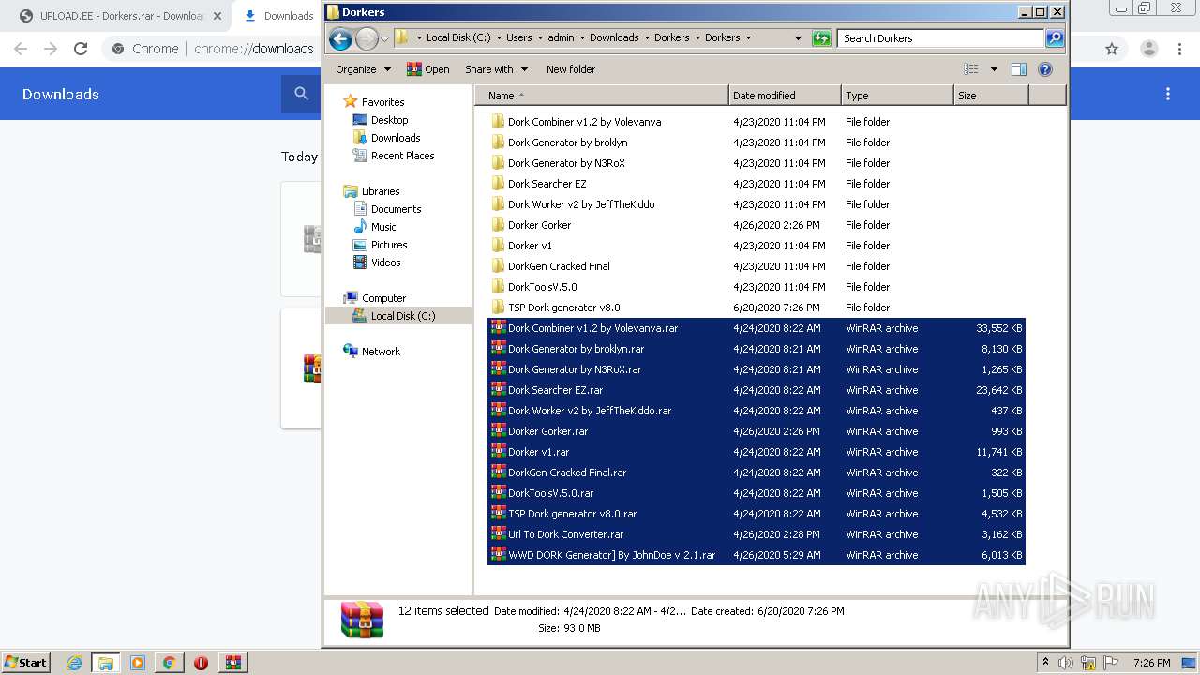1200x675 pixels.
Task: Open Chrome's three-dot Downloads menu
Action: tap(1168, 94)
